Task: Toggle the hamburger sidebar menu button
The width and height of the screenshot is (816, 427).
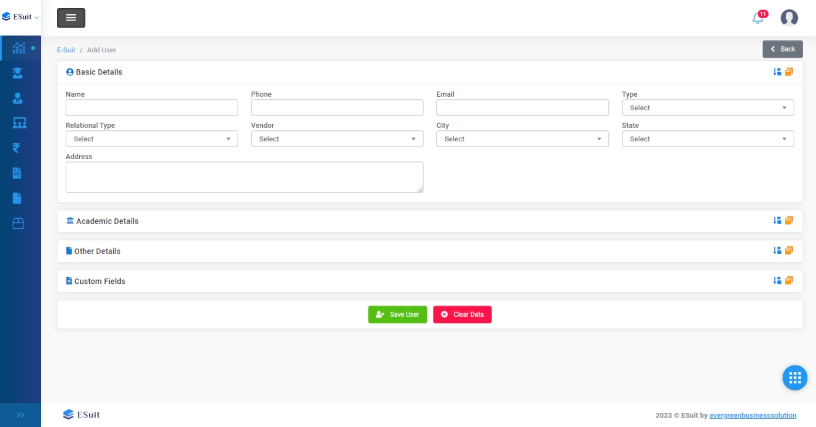Action: (x=71, y=18)
